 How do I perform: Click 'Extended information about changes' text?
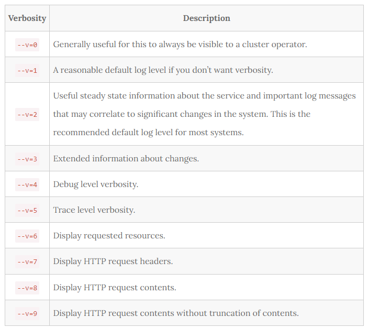tap(126, 159)
